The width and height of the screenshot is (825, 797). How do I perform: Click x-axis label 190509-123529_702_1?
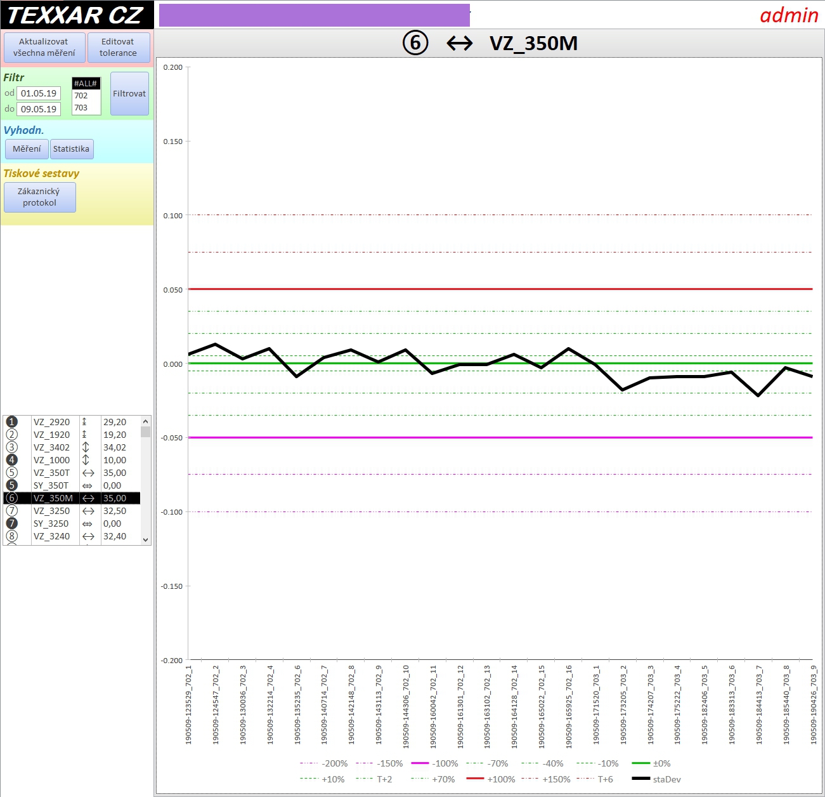188,704
